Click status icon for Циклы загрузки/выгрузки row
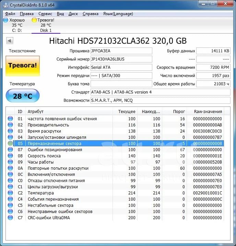This screenshot has width=236, height=246. pos(10,187)
